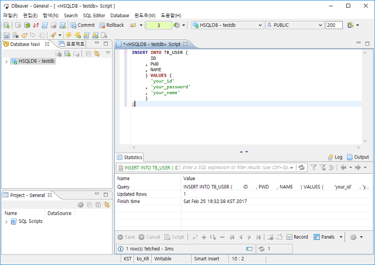Execute statement in new tab icon
This screenshot has height=265, width=375.
tap(77, 35)
